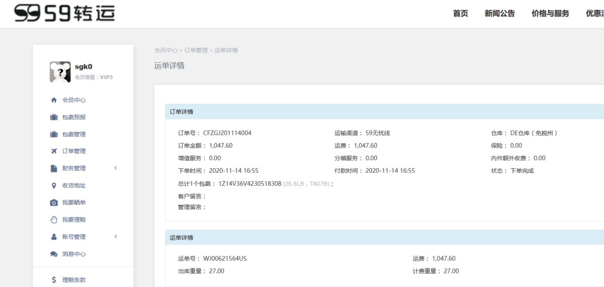Image resolution: width=604 pixels, height=287 pixels.
Task: Click the home icon beside 会员中心
Action: [54, 100]
